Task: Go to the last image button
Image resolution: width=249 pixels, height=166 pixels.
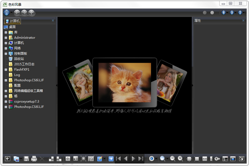Action: point(141,159)
